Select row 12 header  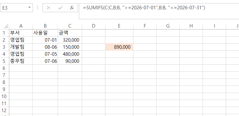coord(5,110)
